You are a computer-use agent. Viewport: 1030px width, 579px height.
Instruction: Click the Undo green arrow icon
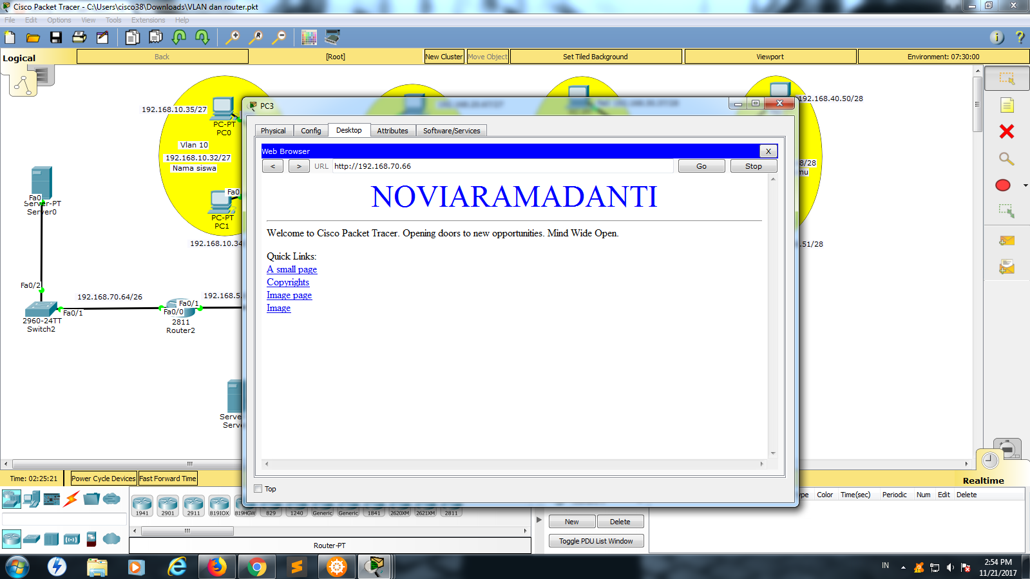tap(179, 37)
